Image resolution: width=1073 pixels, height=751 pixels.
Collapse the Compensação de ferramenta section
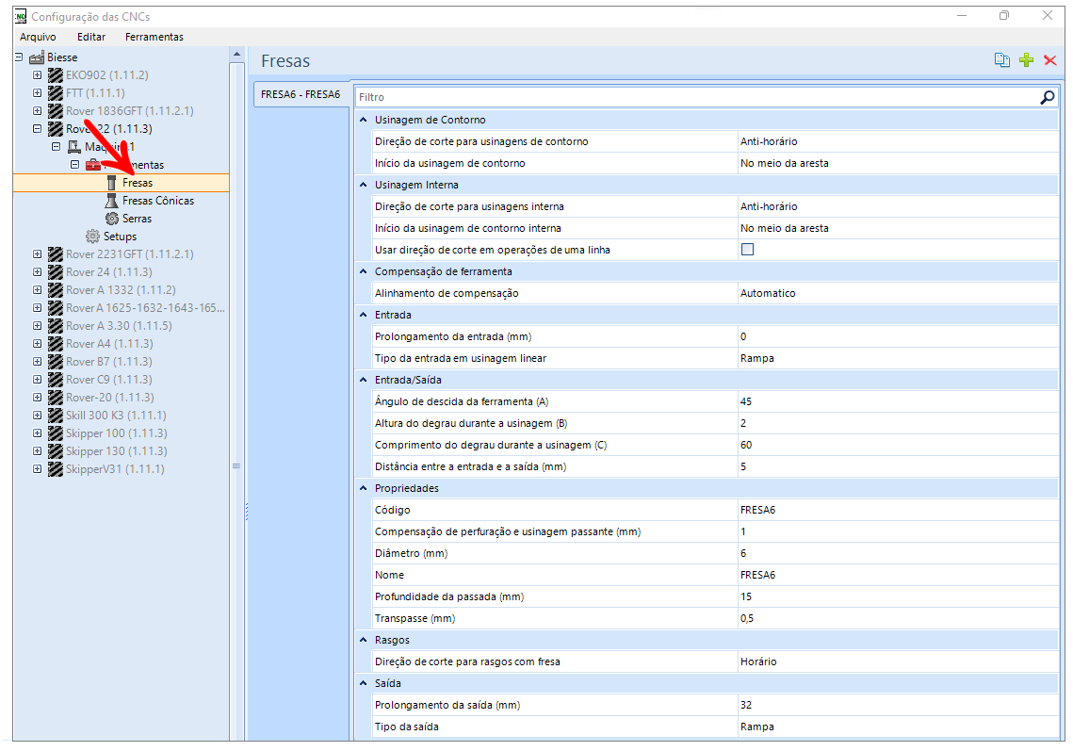[x=364, y=271]
